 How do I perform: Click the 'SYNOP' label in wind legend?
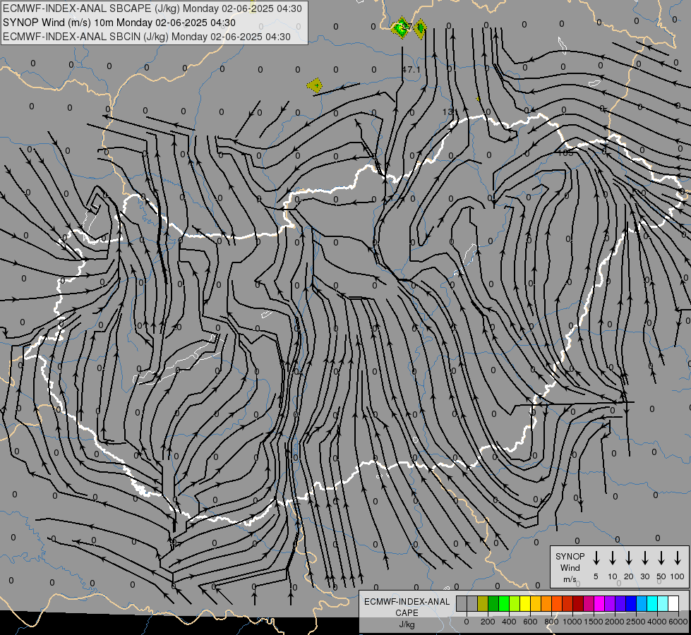pyautogui.click(x=570, y=556)
